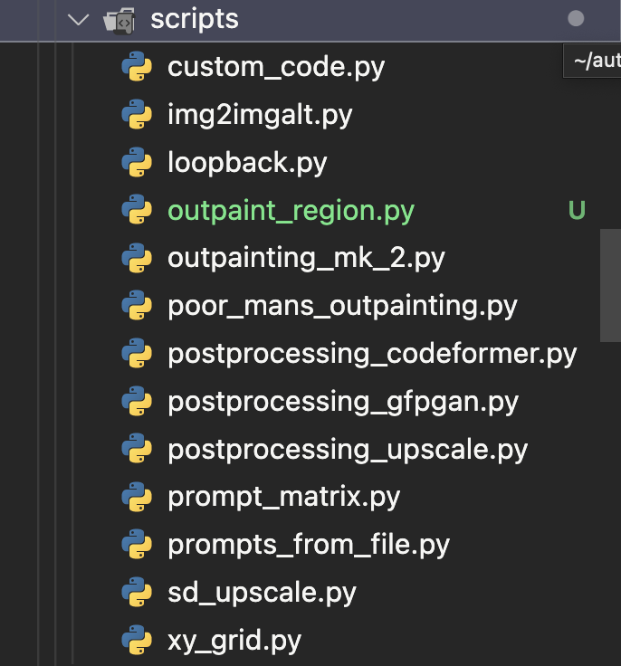
Task: Click the scripts folder icon
Action: (x=119, y=19)
